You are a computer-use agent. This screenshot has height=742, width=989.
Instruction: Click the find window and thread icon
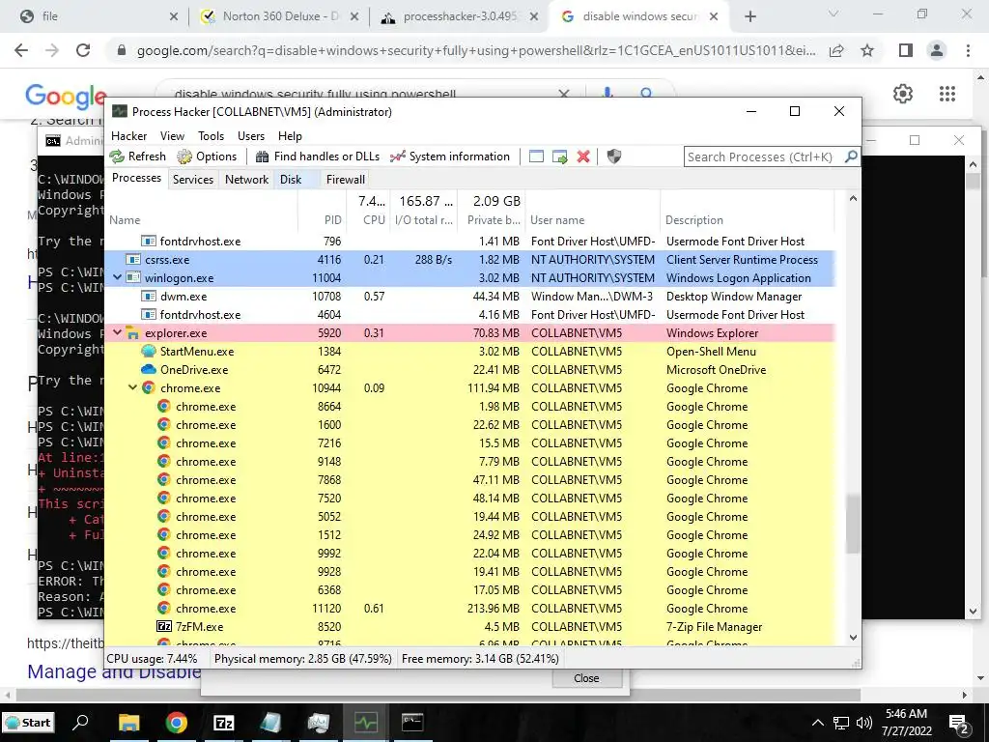click(x=559, y=157)
